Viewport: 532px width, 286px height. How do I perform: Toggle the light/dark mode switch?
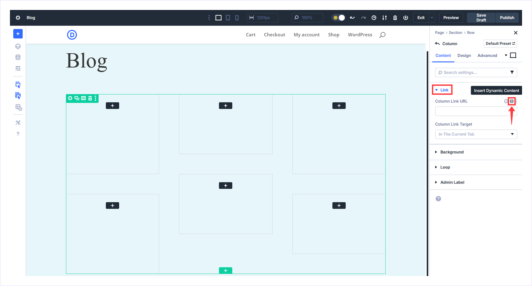(339, 18)
